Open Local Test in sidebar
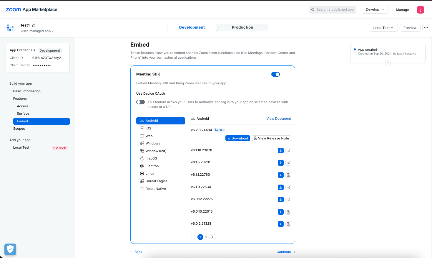The width and height of the screenshot is (432, 258). (21, 148)
